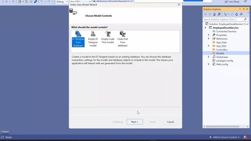Image resolution: width=251 pixels, height=141 pixels.
Task: Open the Pending Changes Filter dropdown arrow
Action: tap(229, 14)
